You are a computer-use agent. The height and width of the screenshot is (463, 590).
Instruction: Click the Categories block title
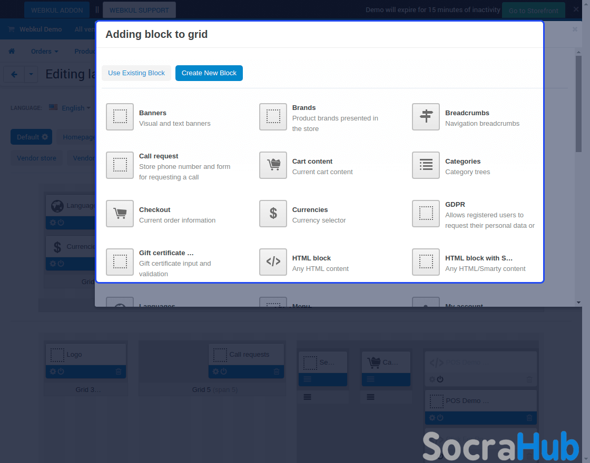[x=463, y=161]
